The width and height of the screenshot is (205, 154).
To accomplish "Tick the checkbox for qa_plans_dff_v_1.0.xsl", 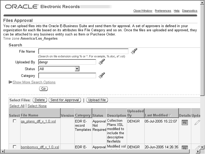I will pyautogui.click(x=15, y=121).
